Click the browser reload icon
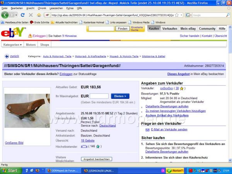The image size is (232, 174). tap(22, 15)
